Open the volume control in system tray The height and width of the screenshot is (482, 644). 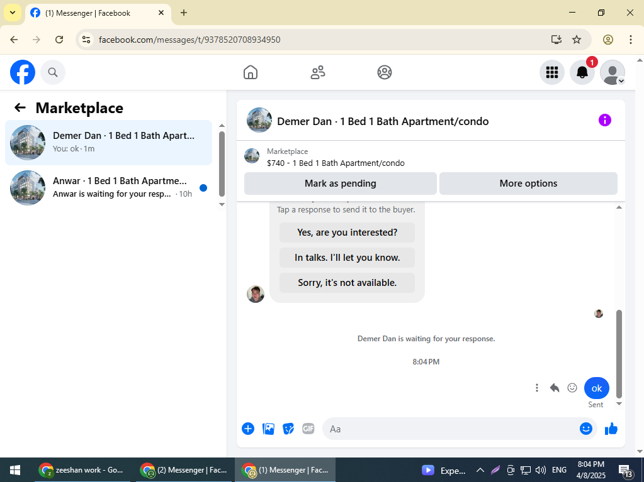[541, 470]
